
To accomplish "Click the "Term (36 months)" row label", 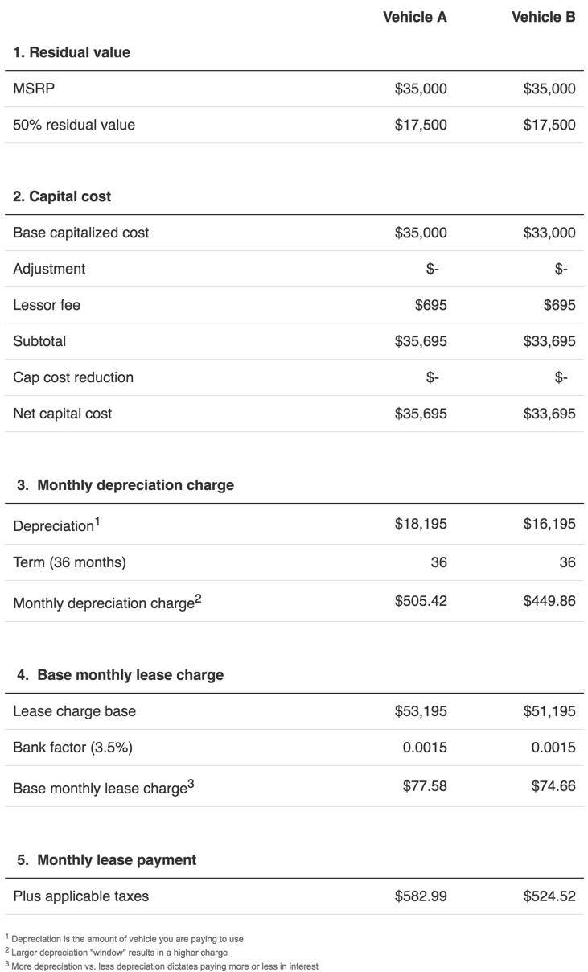I will click(69, 562).
